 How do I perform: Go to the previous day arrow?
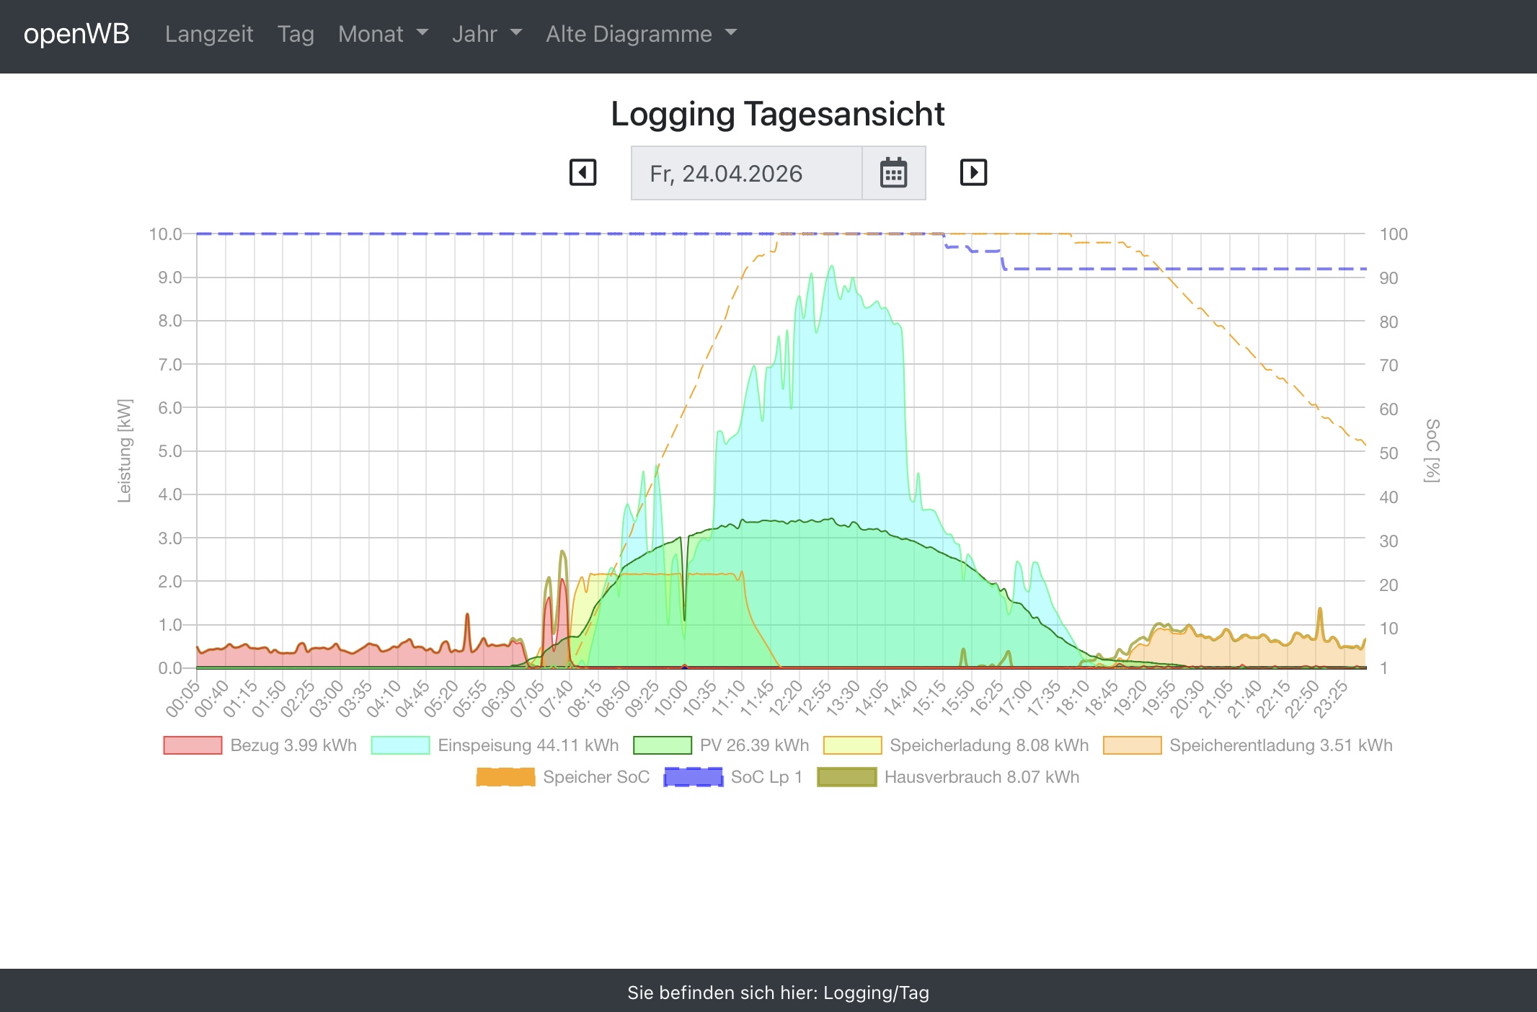click(x=583, y=173)
